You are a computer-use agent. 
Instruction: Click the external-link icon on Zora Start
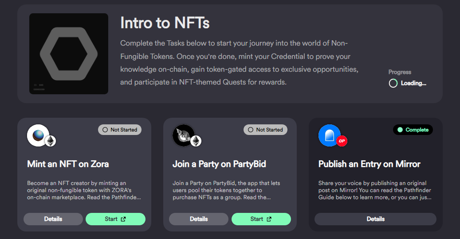coord(123,219)
